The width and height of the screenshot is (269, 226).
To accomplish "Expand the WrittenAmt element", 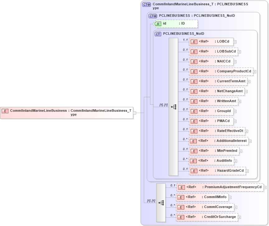I will (x=239, y=101).
